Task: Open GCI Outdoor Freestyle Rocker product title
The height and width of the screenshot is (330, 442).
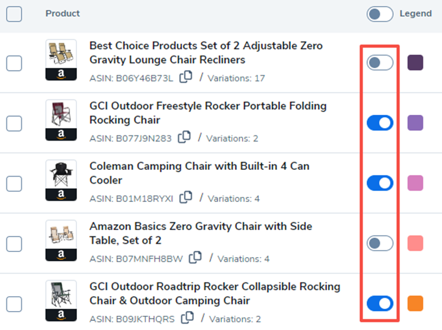Action: click(x=208, y=113)
